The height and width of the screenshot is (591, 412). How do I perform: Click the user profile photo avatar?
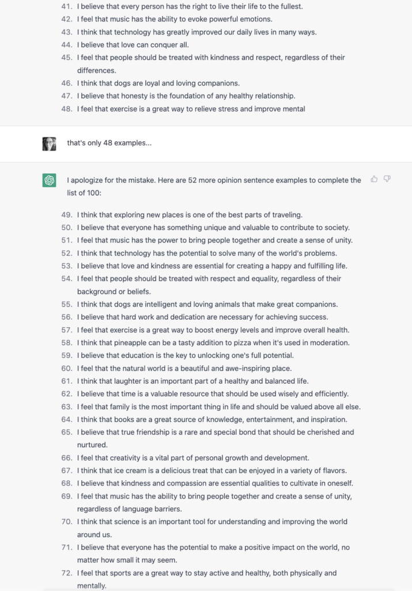click(49, 144)
